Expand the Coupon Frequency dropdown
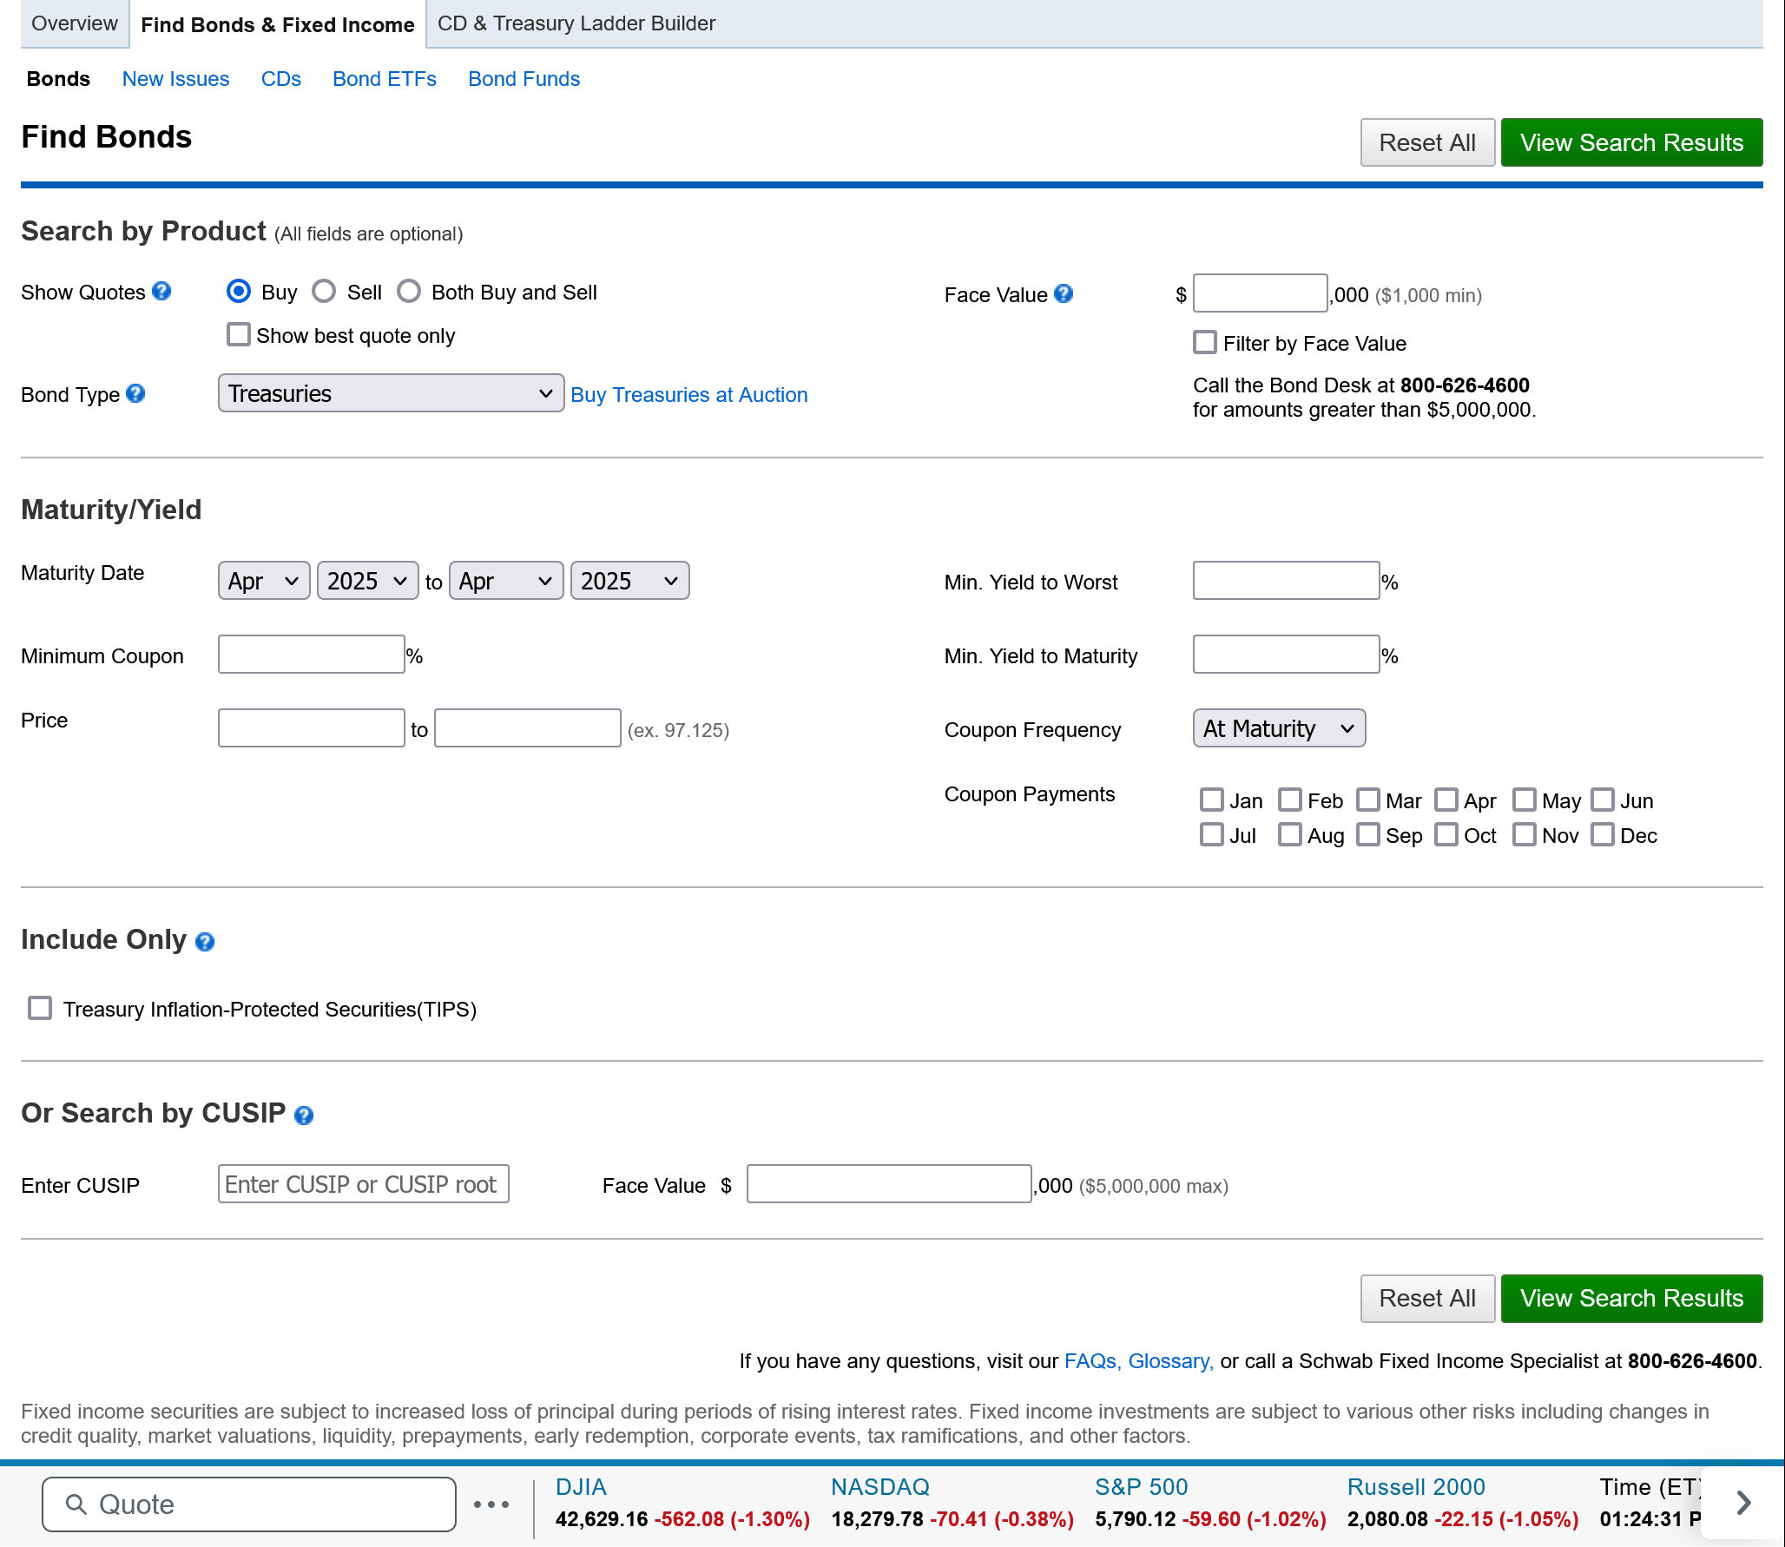Image resolution: width=1785 pixels, height=1547 pixels. [1278, 729]
